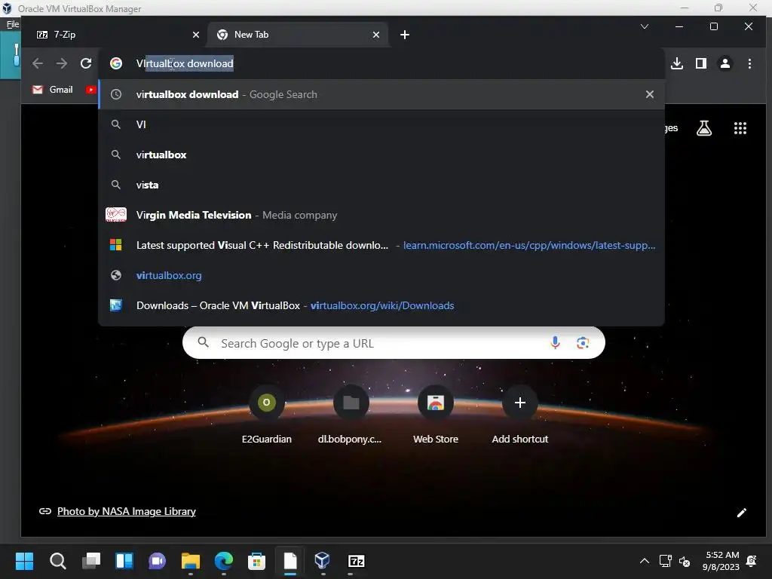The image size is (772, 579).
Task: Open the profile avatar icon
Action: point(725,63)
